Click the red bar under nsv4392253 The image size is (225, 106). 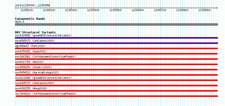pyautogui.click(x=116, y=91)
